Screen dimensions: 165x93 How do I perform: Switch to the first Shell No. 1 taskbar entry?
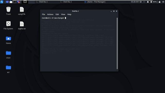tap(42, 2)
